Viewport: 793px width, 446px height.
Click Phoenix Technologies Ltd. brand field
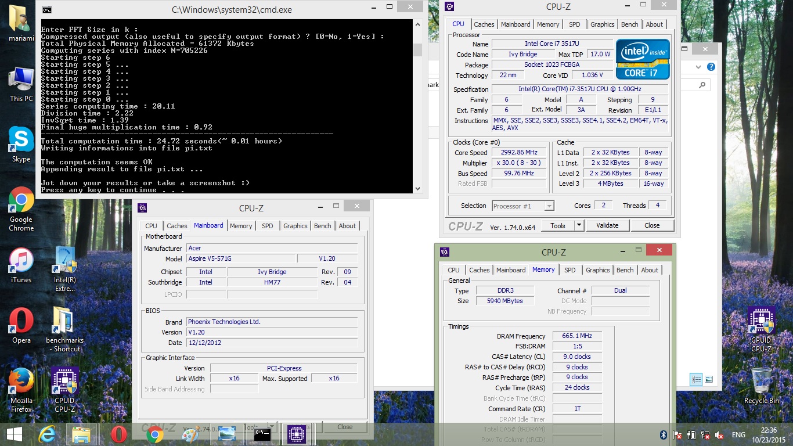[272, 322]
